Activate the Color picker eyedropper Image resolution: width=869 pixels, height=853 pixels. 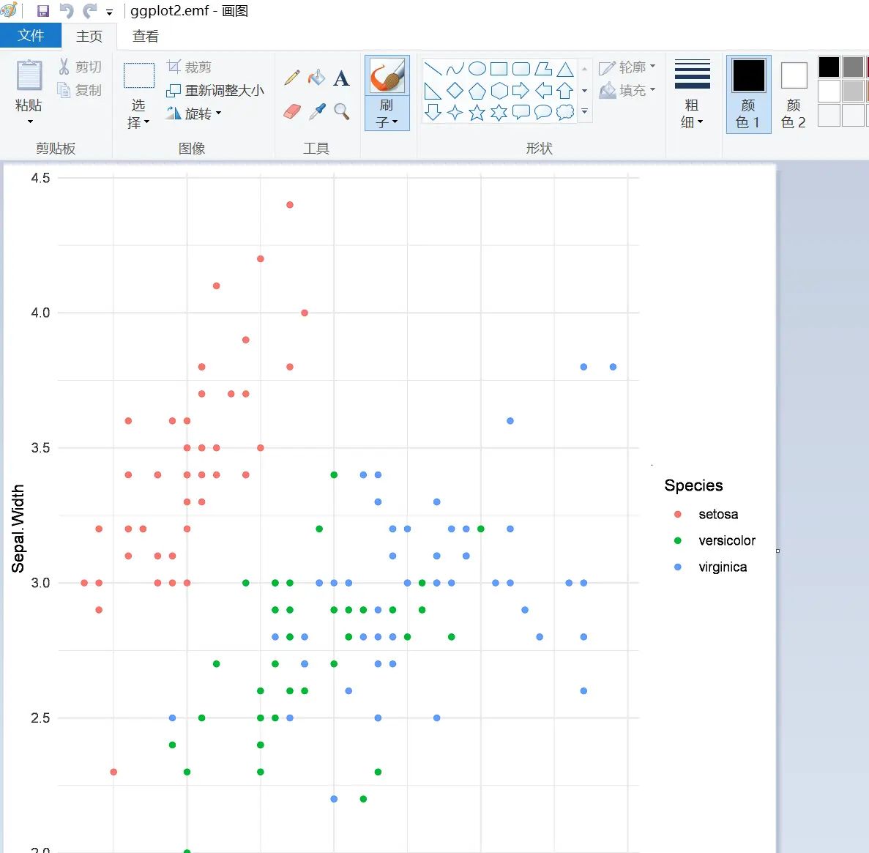[317, 111]
